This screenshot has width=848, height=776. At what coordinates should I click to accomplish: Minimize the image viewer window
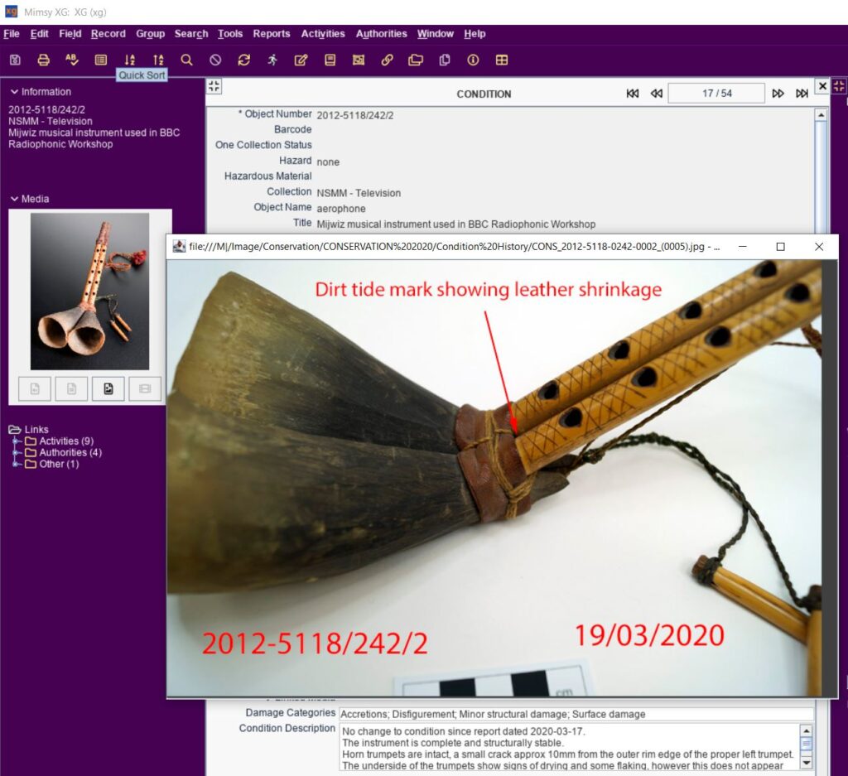743,247
